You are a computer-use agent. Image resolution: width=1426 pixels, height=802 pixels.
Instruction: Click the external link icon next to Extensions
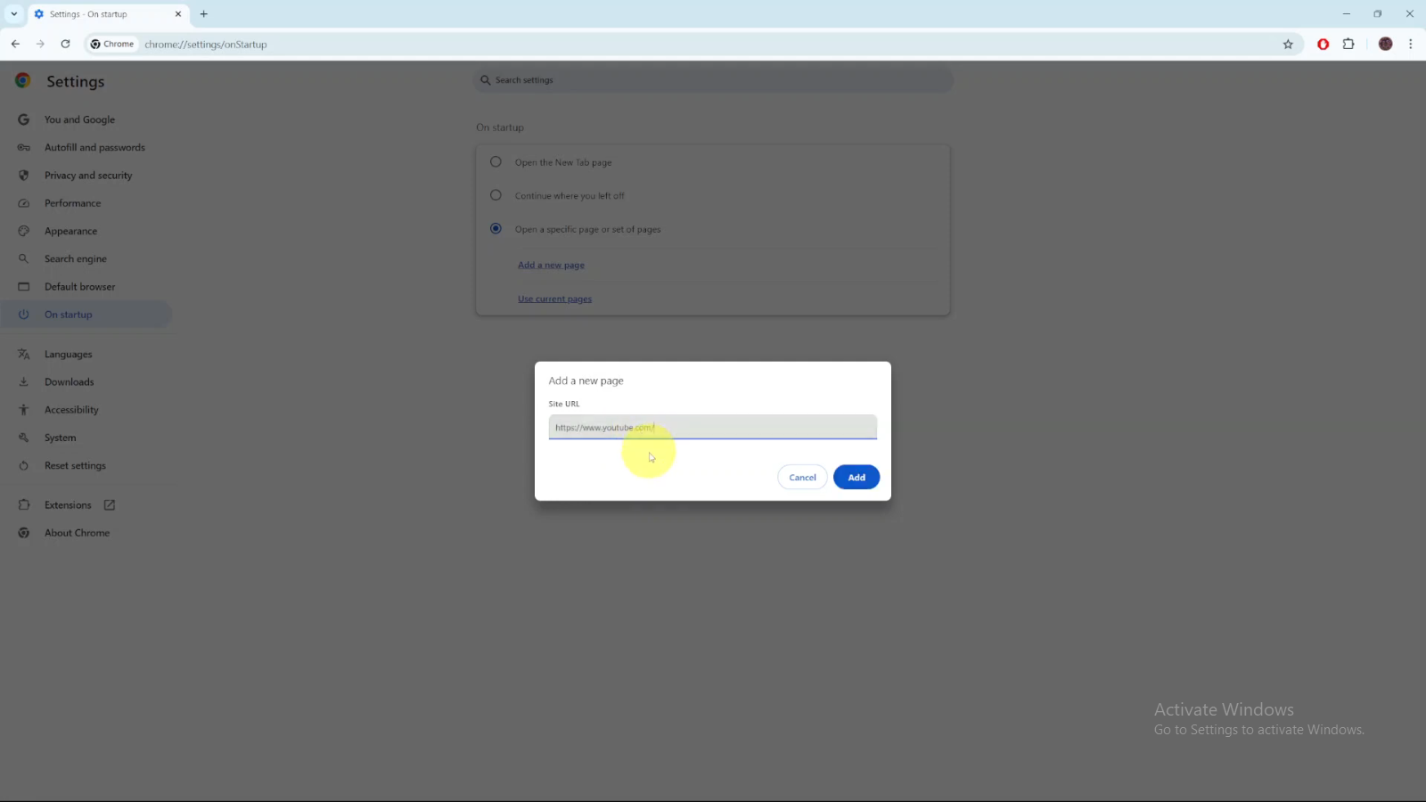pyautogui.click(x=110, y=505)
